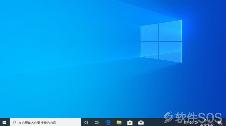Expand the hidden tray icons chevron

180,122
